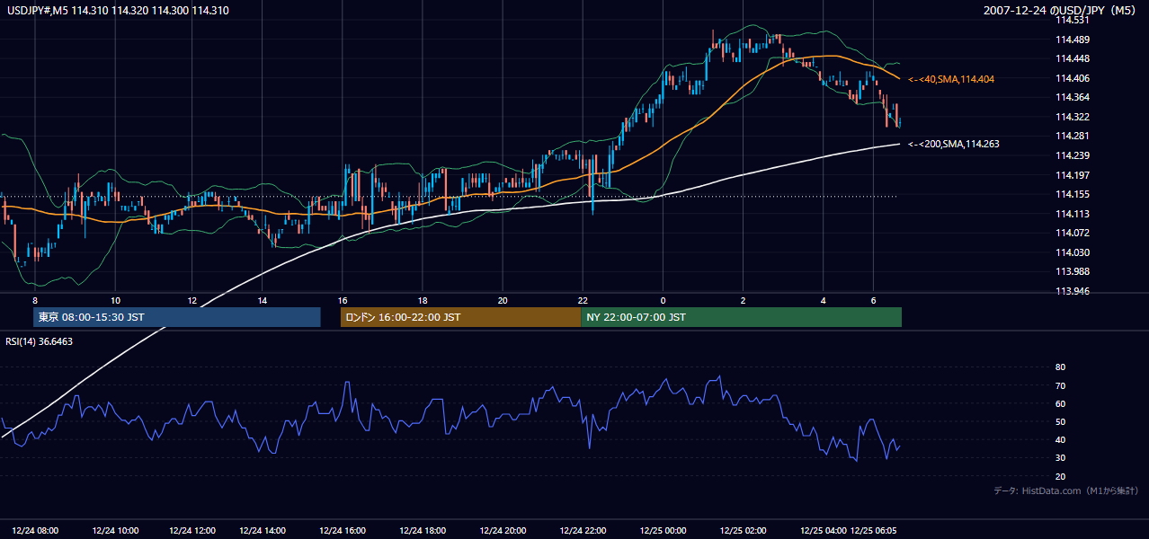1149x539 pixels.
Task: Click hour marker 0 under the price chart
Action: pos(663,300)
